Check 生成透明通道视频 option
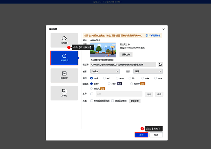 coord(92,101)
